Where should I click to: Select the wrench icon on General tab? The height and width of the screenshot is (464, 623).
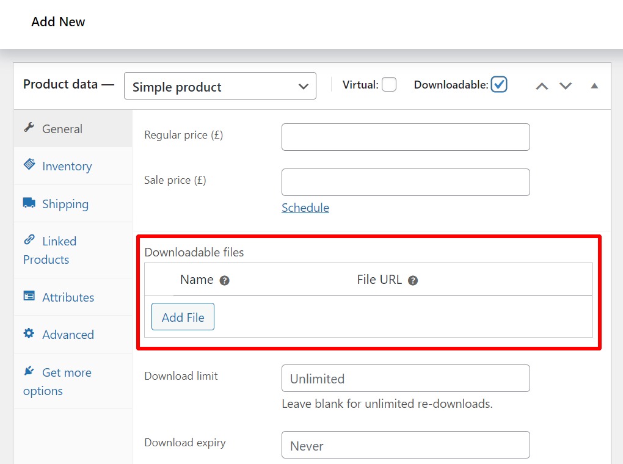coord(31,128)
